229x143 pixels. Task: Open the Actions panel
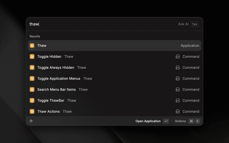pyautogui.click(x=180, y=121)
